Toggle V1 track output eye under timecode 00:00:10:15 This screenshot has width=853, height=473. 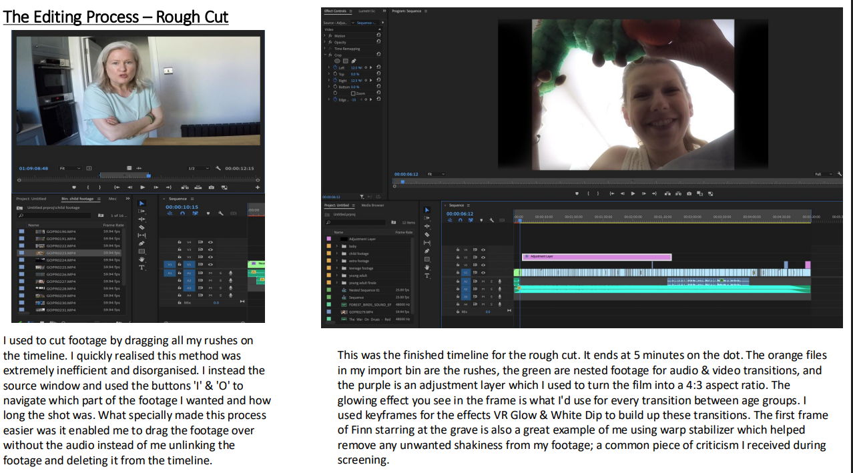210,264
